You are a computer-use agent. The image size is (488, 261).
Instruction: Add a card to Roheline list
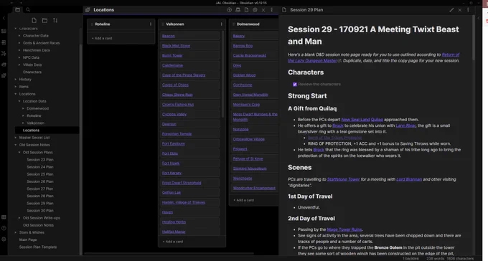coord(102,38)
